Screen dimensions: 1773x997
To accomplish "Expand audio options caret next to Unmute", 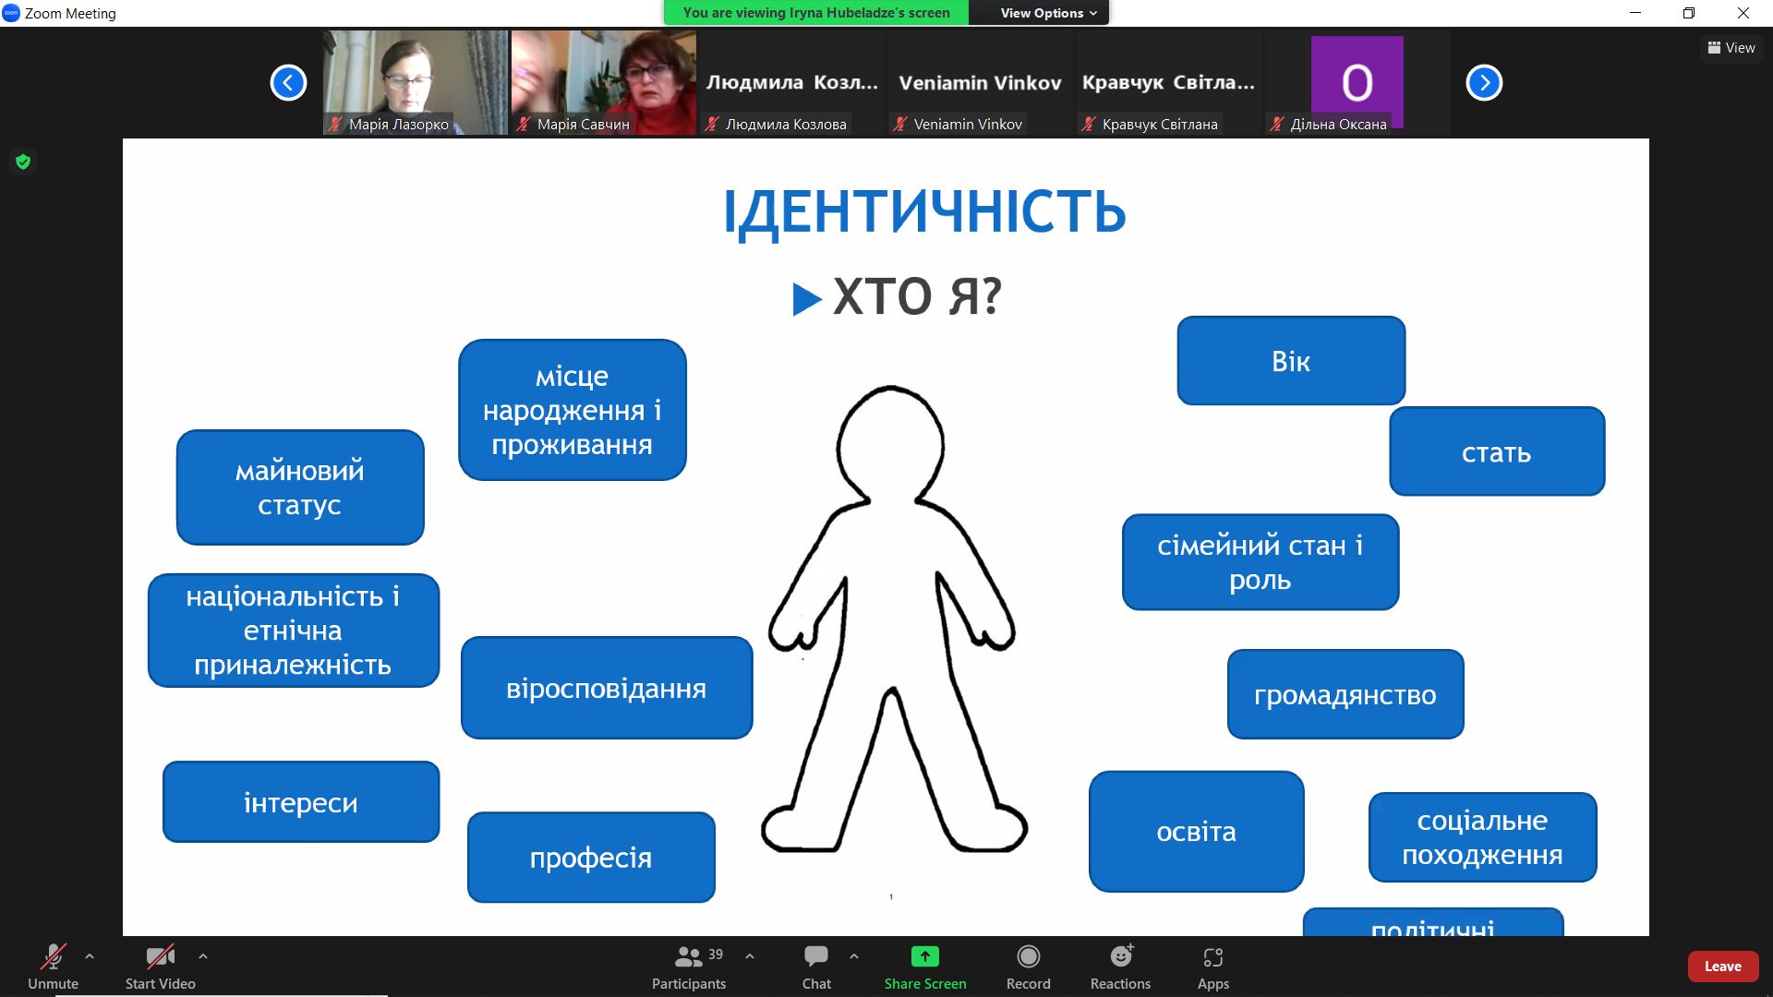I will [x=90, y=956].
